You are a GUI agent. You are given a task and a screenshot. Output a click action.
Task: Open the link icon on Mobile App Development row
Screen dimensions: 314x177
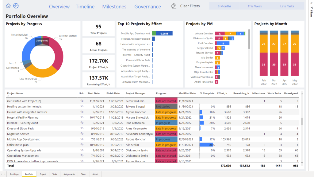(x=81, y=139)
